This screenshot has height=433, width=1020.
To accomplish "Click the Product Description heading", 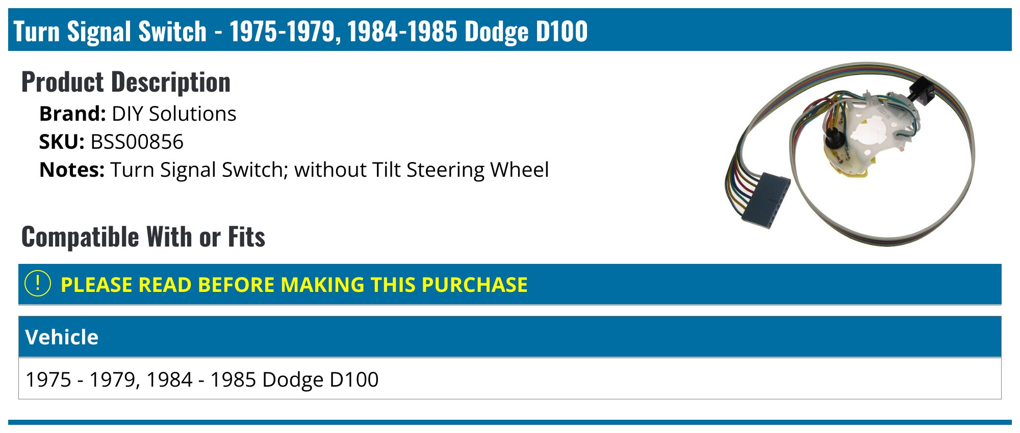I will point(126,82).
